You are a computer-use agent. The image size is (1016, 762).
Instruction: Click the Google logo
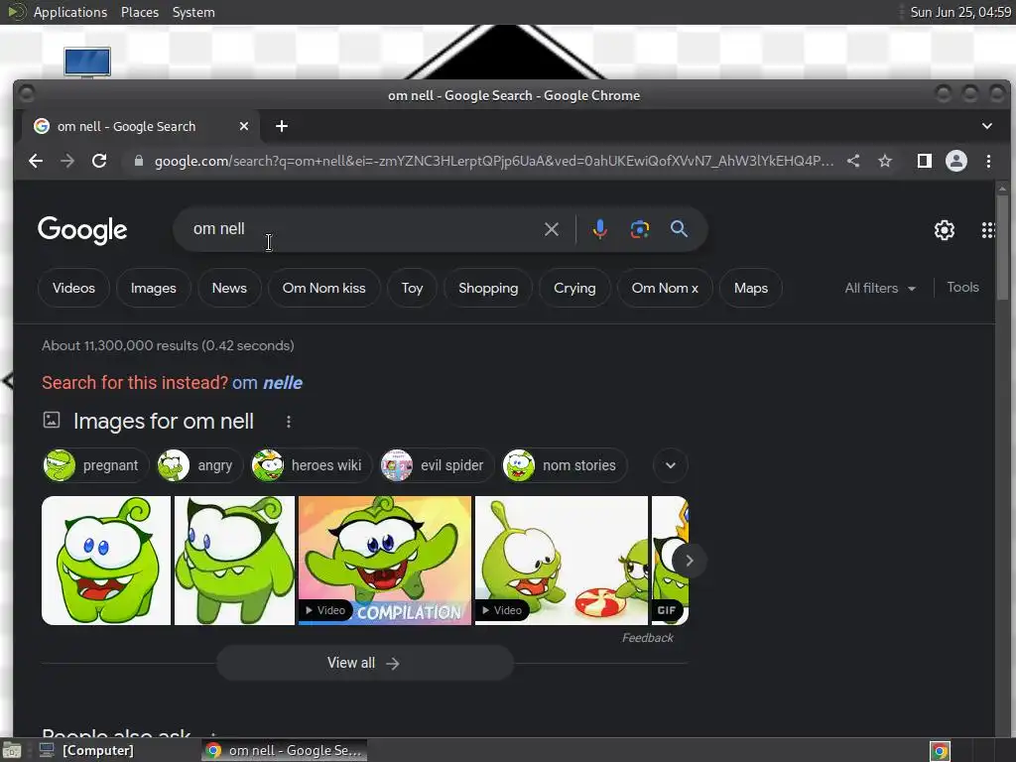coord(82,230)
